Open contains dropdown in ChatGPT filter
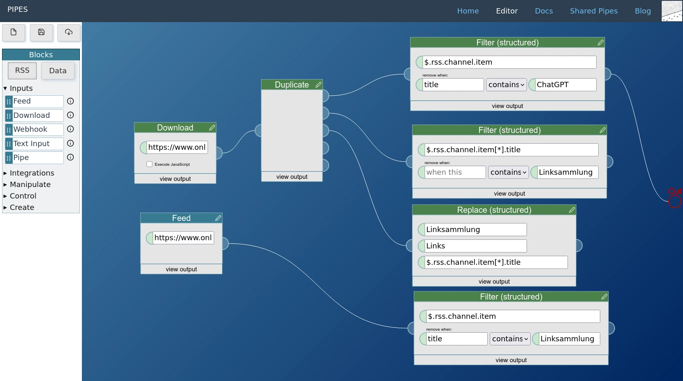The image size is (683, 381). tap(506, 85)
